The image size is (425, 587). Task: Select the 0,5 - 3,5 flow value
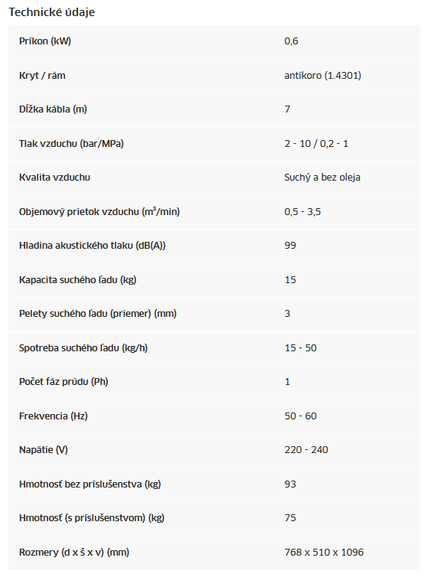(302, 212)
